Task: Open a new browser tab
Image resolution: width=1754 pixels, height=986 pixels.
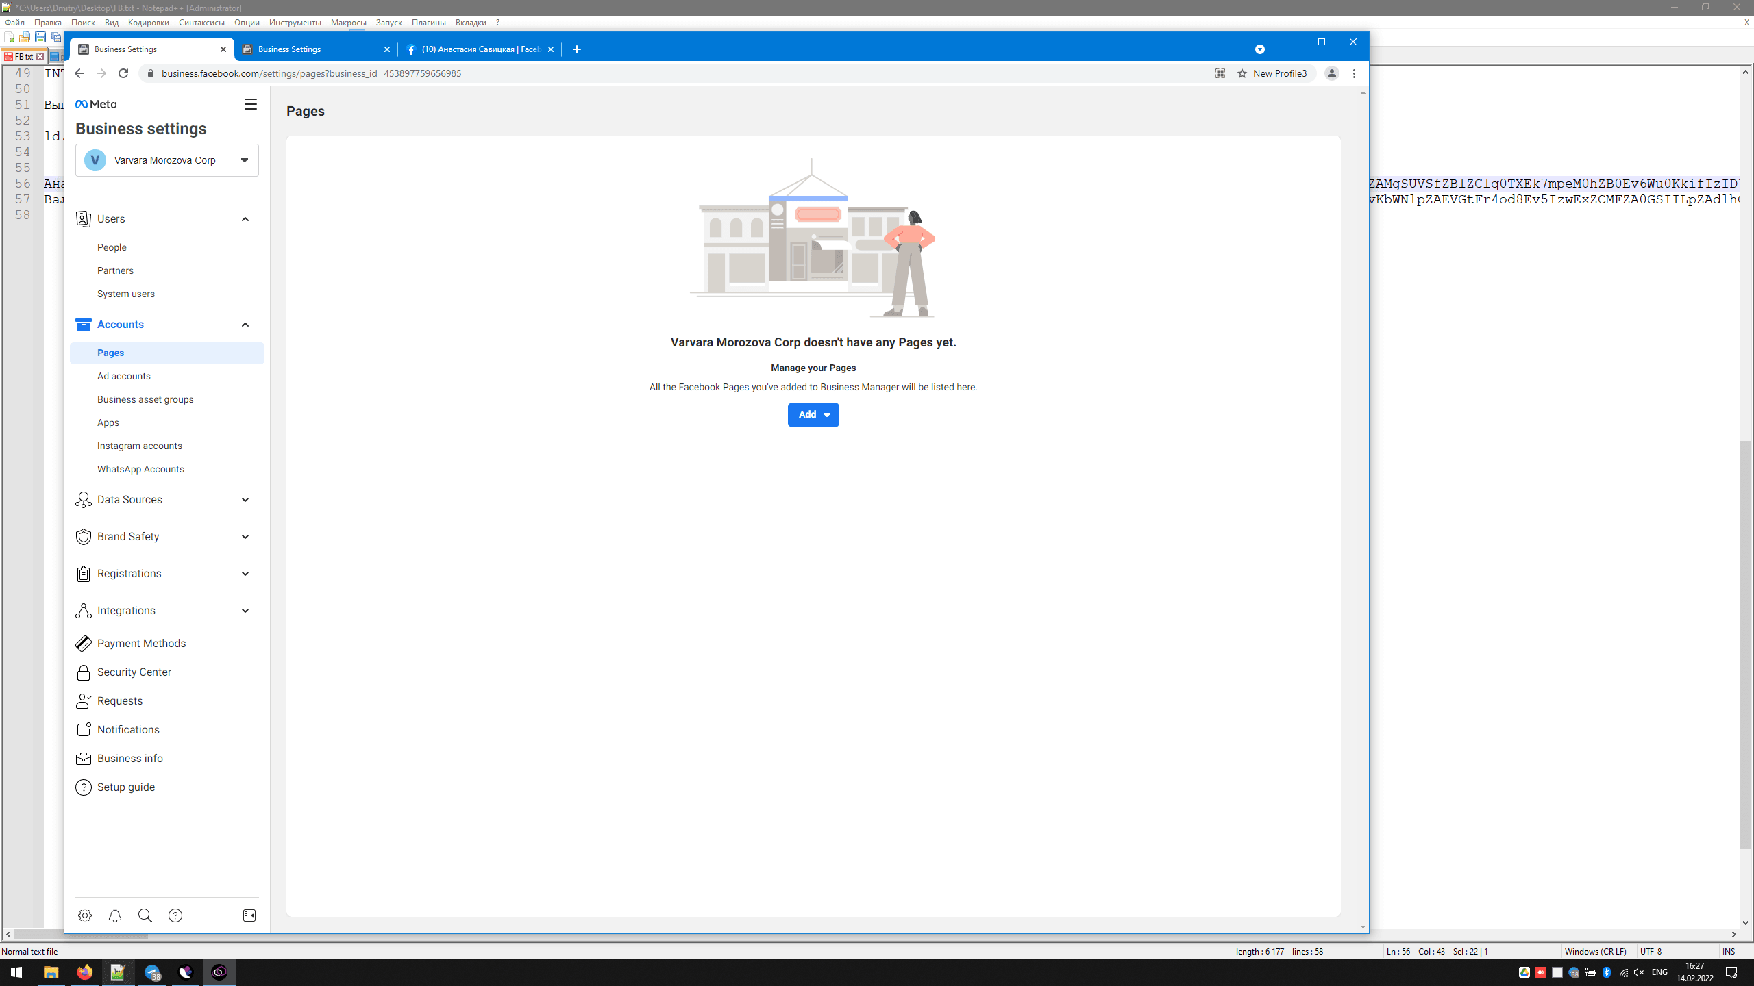Action: [x=577, y=49]
